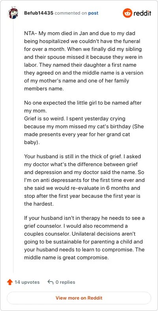Click the reddit wordmark text
The image size is (158, 311).
coord(142,13)
